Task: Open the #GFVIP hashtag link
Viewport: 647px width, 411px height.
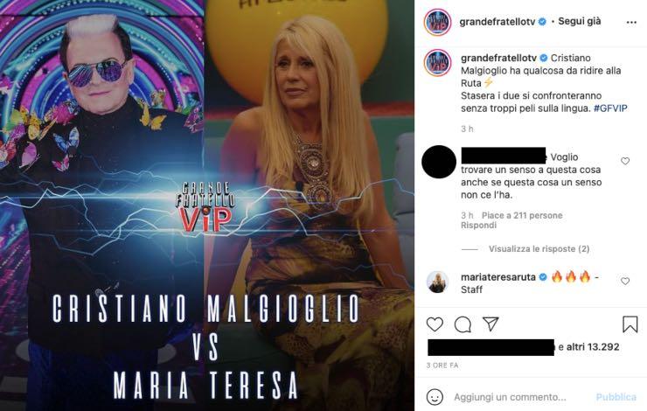Action: coord(610,108)
